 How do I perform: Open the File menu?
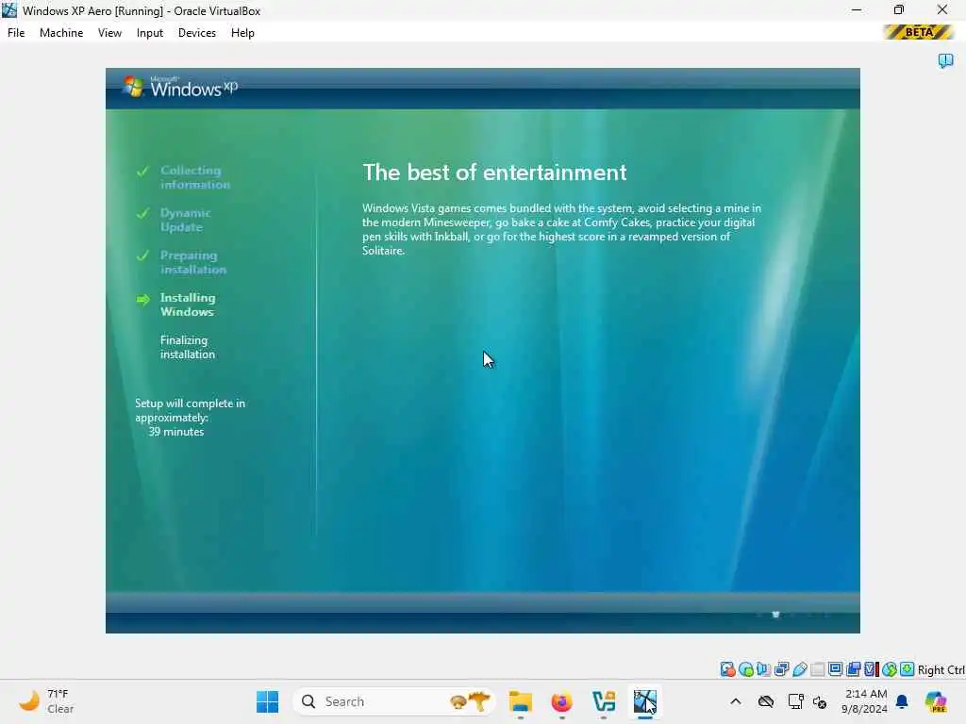pos(16,33)
